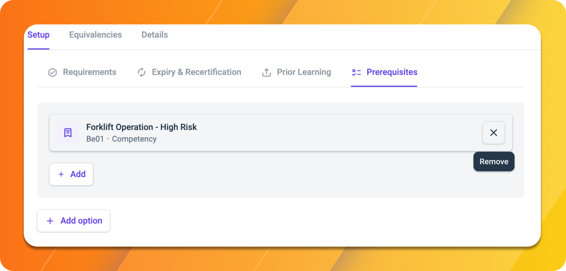Select the Expiry & Recertification sub-tab
566x271 pixels.
pyautogui.click(x=189, y=72)
